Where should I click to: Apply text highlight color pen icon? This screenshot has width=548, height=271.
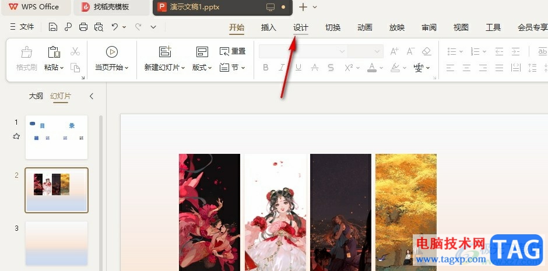(395, 68)
